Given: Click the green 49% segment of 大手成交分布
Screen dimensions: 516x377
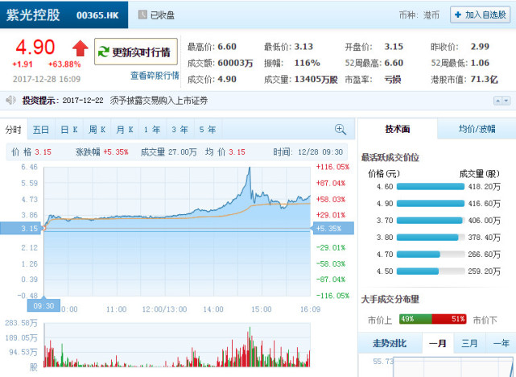Looking at the screenshot, I should (x=415, y=319).
